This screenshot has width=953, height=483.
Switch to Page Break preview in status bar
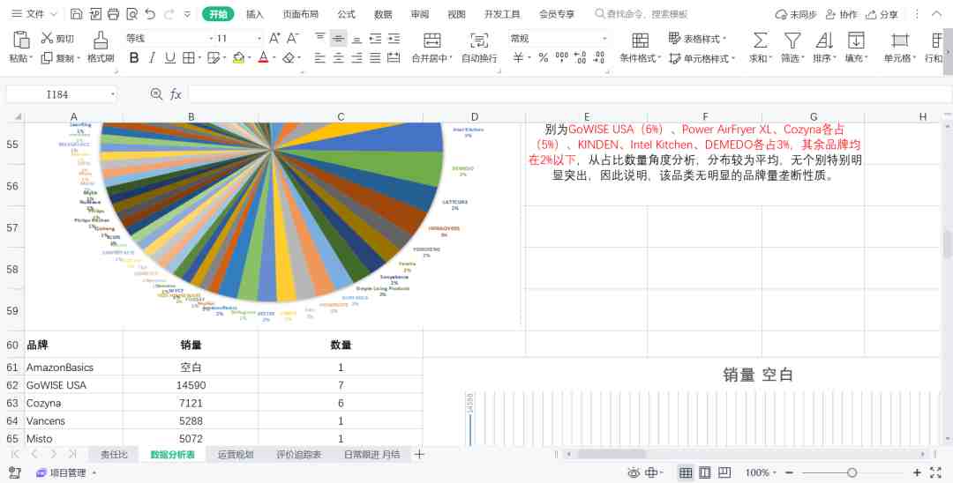coord(724,472)
